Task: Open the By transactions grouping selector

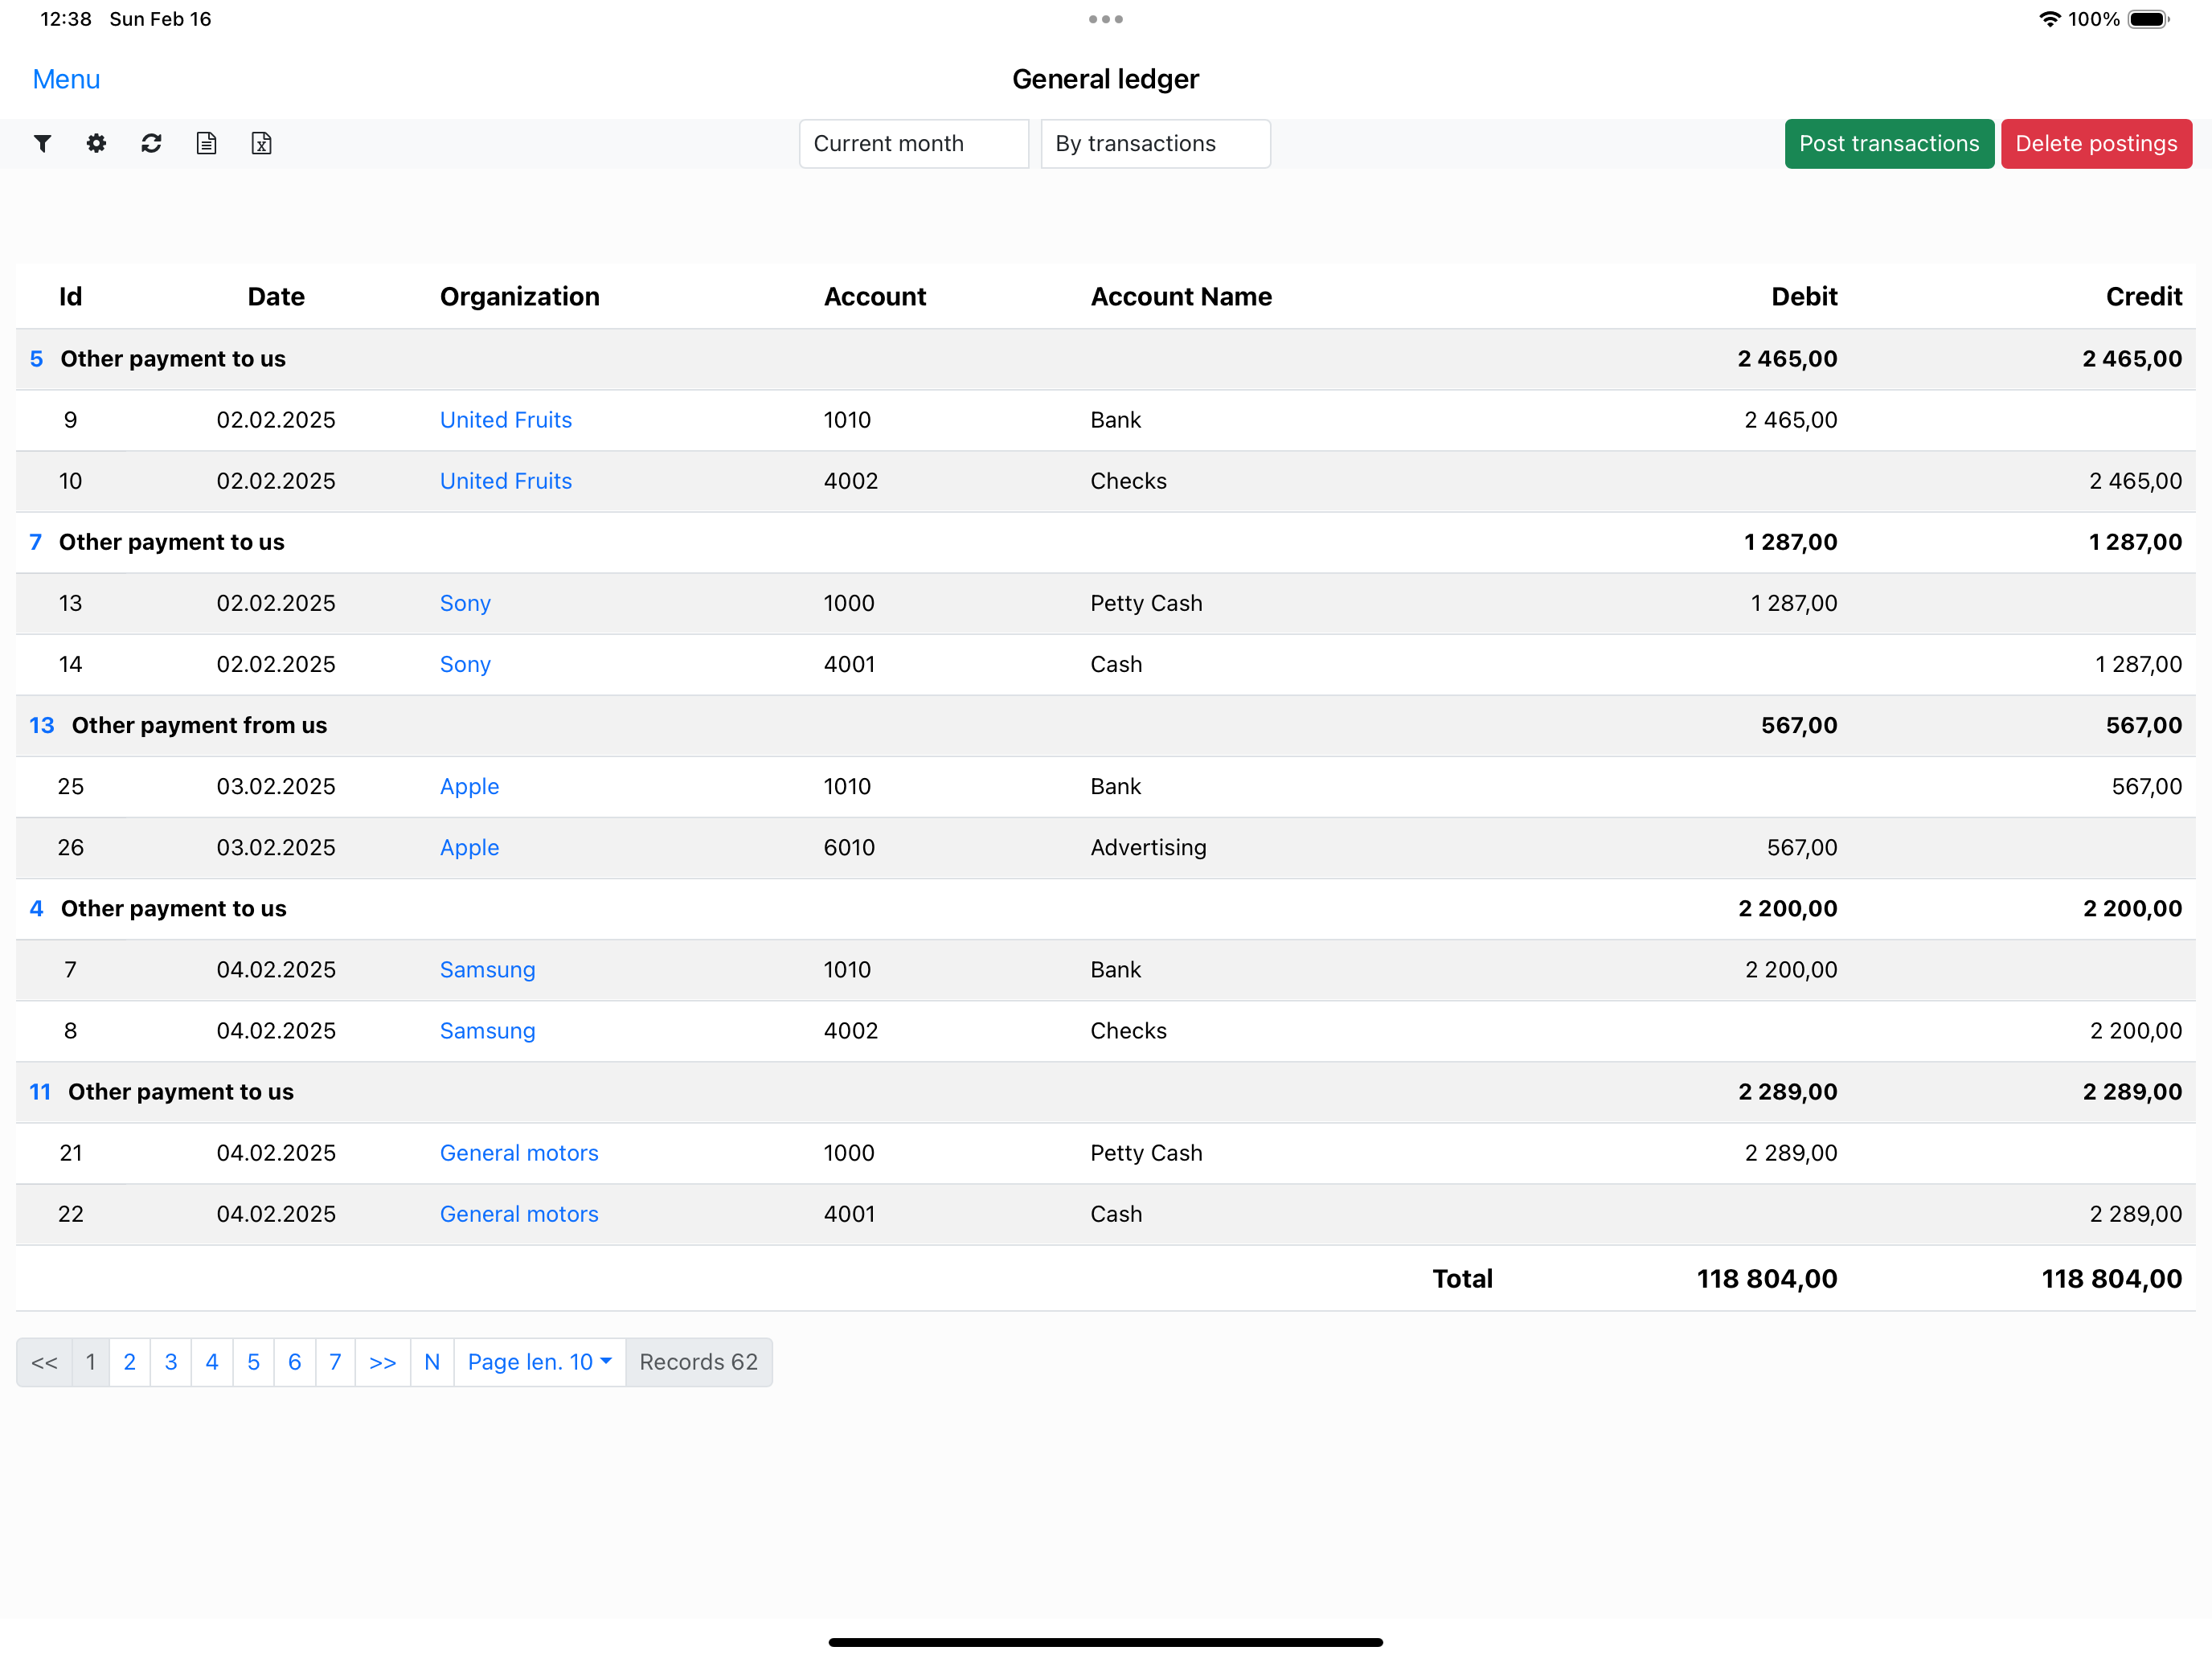Action: click(1156, 144)
